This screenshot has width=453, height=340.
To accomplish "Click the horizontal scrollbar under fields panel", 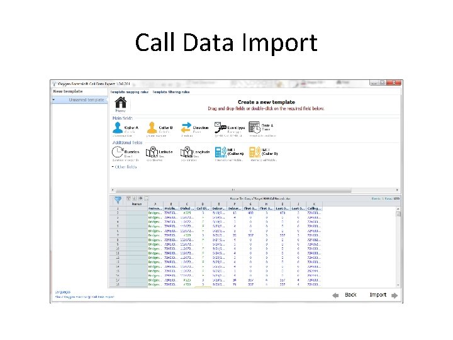I will click(x=233, y=190).
